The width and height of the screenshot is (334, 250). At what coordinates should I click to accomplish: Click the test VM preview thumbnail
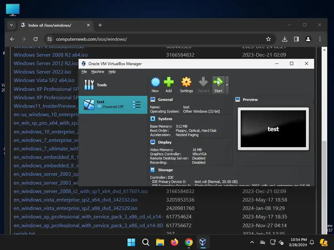coord(273,129)
